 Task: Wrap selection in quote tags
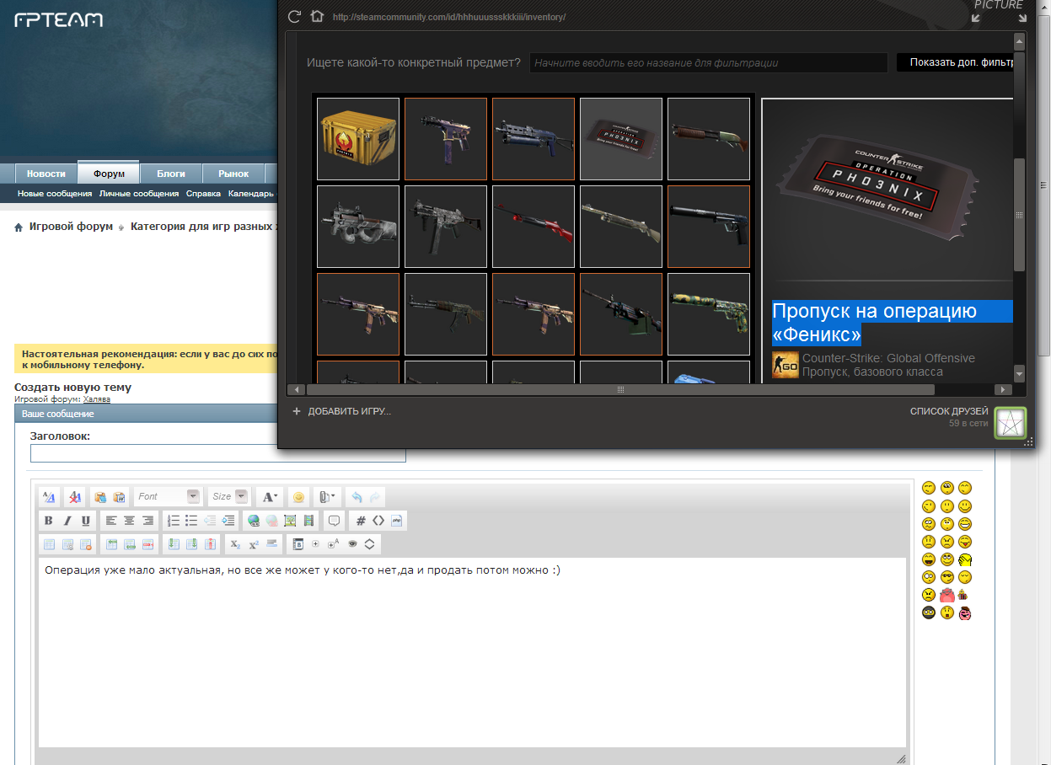(x=334, y=521)
